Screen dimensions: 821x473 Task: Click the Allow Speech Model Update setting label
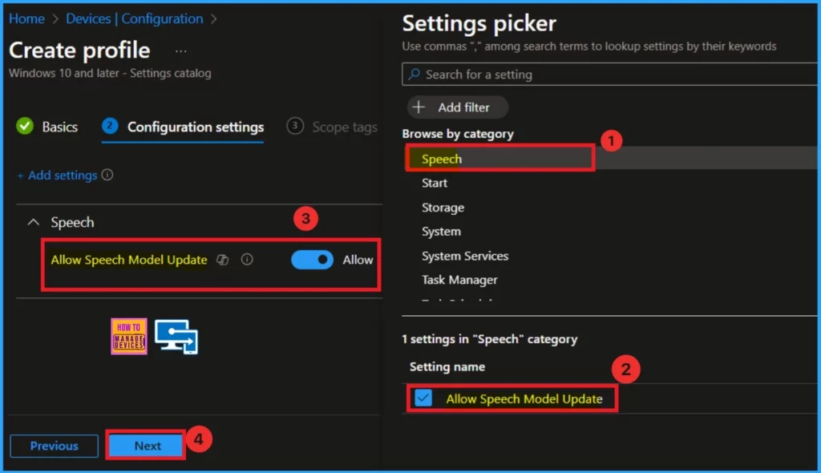pos(524,398)
